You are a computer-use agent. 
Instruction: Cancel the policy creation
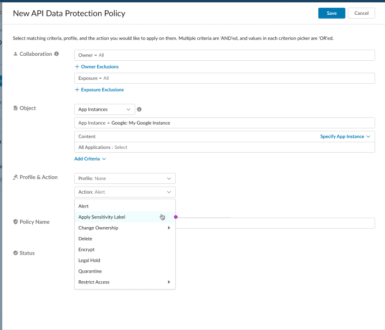tap(362, 13)
